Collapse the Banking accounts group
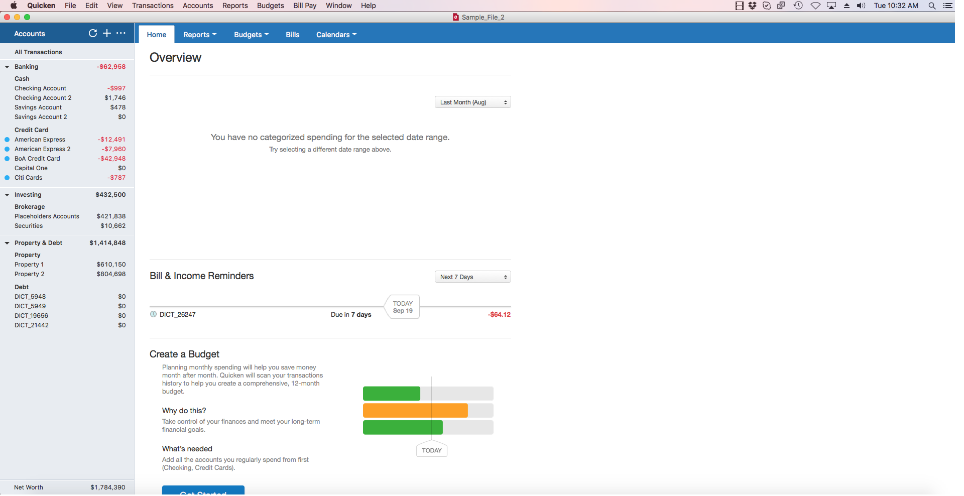 click(x=7, y=67)
